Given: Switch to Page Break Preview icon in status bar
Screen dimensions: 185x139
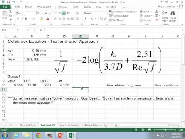Looking at the screenshot, I should (149, 130).
